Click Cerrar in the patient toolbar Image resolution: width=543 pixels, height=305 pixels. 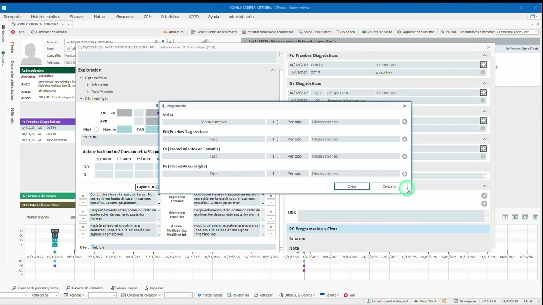click(18, 32)
